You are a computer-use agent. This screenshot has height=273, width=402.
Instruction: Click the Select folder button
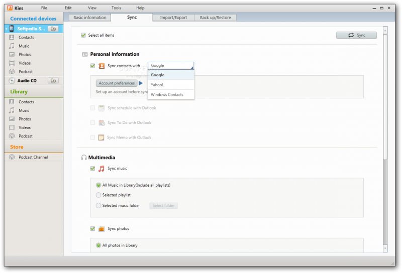point(164,206)
